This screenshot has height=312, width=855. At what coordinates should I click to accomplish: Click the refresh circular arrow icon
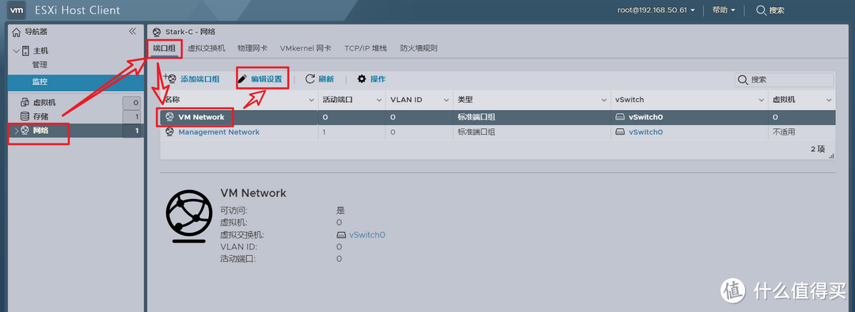(310, 79)
